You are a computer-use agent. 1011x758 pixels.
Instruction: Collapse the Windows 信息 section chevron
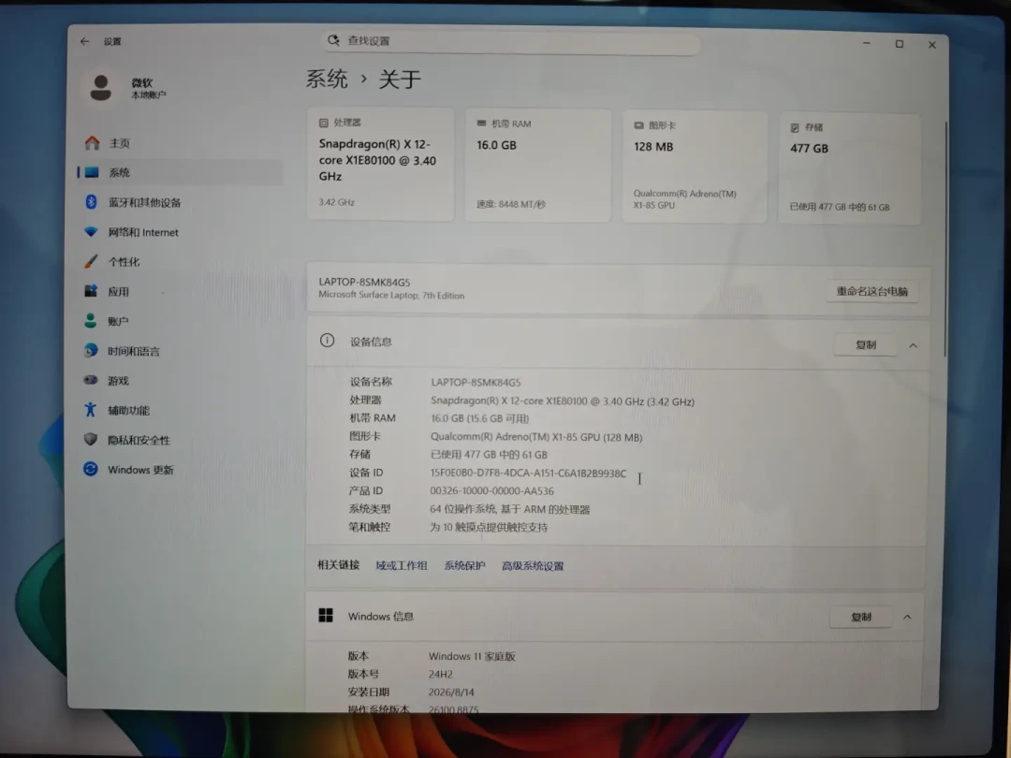tap(907, 617)
